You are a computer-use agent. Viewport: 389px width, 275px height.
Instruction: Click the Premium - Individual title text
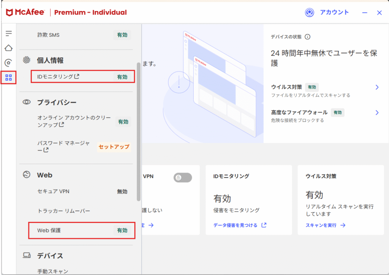point(90,13)
